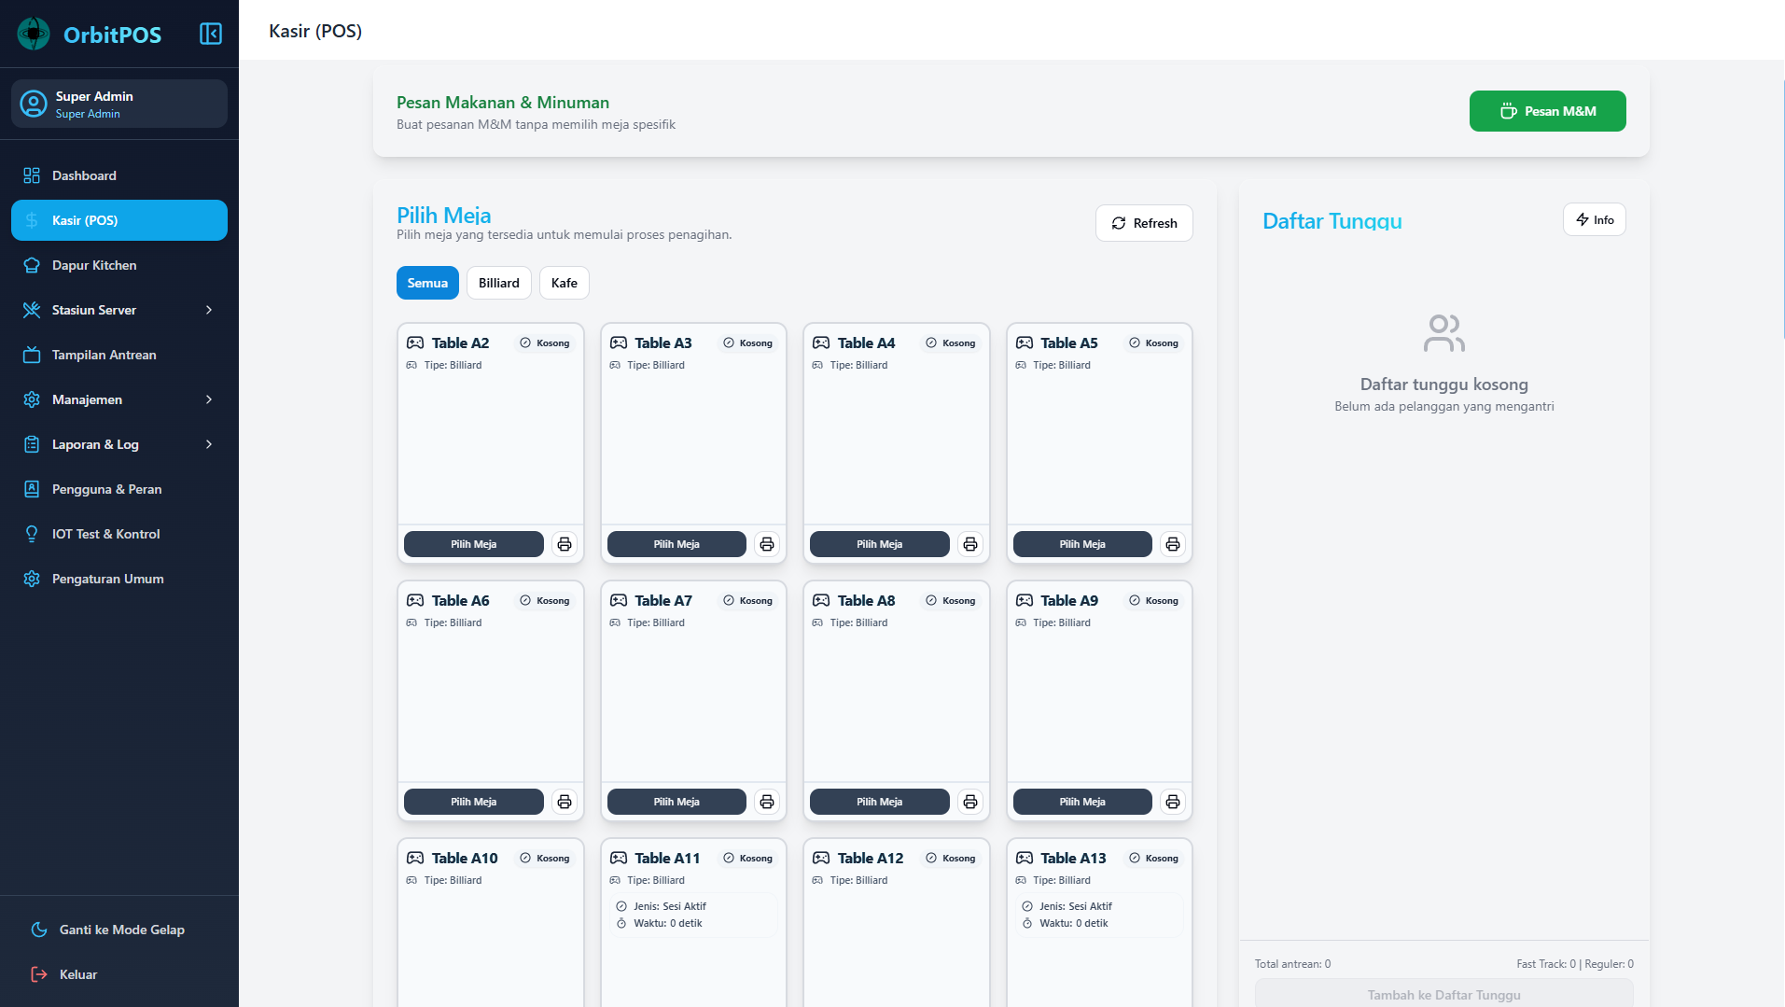Select the Semua filter tab

tap(427, 283)
